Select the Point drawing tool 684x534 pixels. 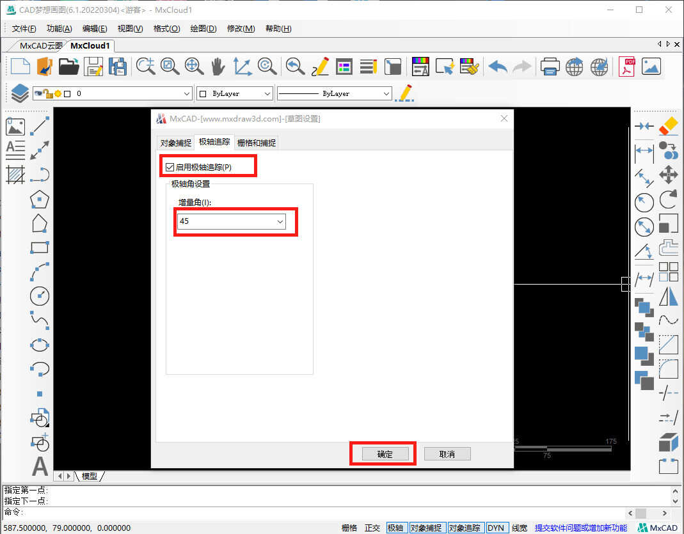(40, 394)
